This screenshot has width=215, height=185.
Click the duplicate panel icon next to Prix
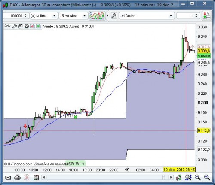(21, 26)
